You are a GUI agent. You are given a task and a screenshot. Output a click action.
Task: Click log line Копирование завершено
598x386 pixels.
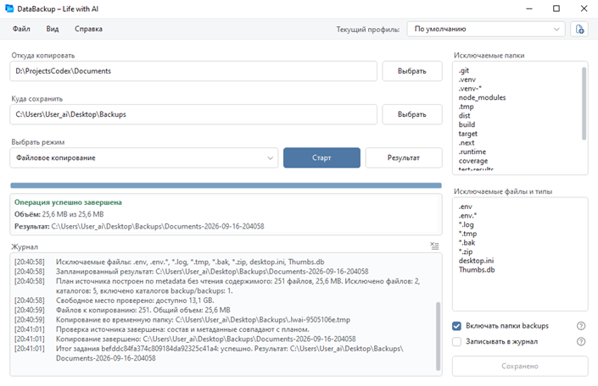[x=205, y=339]
